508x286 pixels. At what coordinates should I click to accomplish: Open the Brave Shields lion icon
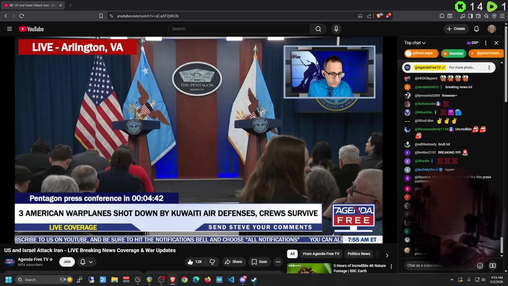(x=379, y=16)
